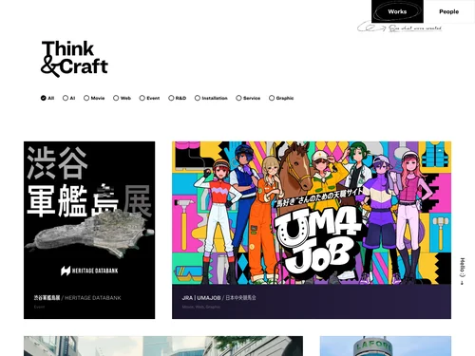Image resolution: width=475 pixels, height=356 pixels.
Task: Click the 渋谷軍艦島展 / HERITAGE DATABANK title
Action: coord(78,298)
